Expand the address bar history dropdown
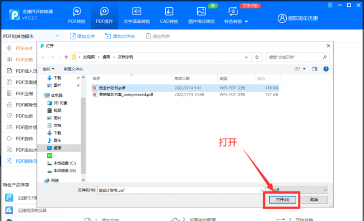Screen dimensions: 364x221 [246, 57]
